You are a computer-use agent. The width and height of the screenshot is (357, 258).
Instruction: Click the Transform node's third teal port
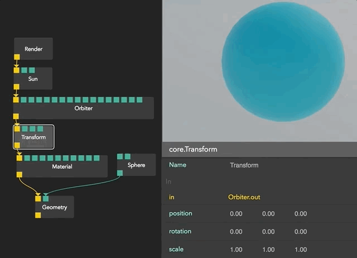[x=40, y=129]
